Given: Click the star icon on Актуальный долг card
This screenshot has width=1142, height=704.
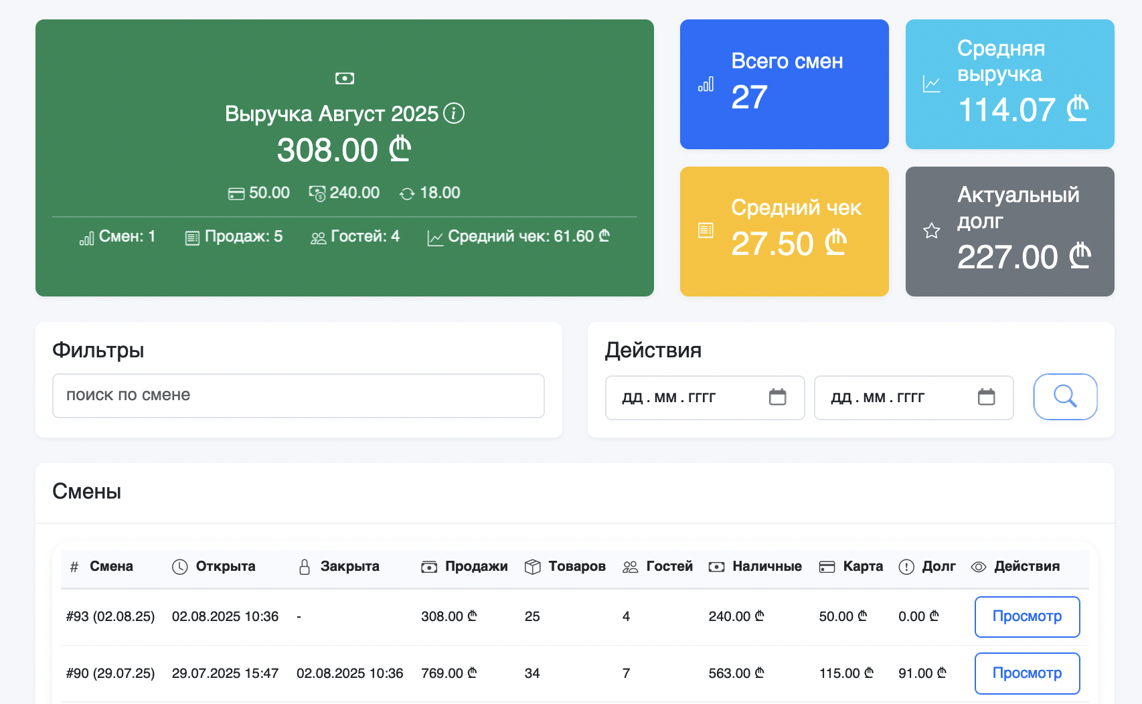Looking at the screenshot, I should coord(931,230).
